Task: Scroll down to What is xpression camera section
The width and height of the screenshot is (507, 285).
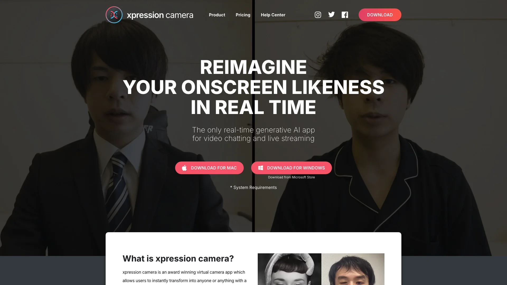Action: point(178,258)
